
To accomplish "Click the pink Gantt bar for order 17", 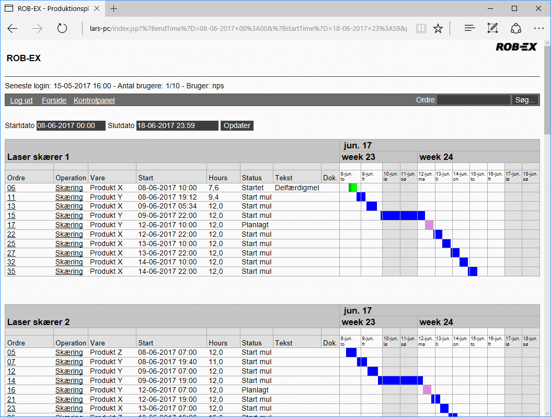I will tap(429, 225).
